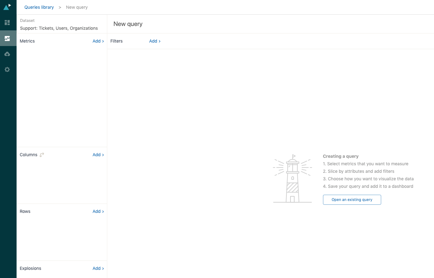This screenshot has height=278, width=434.
Task: Click the Metrics panel heading
Action: [x=27, y=41]
